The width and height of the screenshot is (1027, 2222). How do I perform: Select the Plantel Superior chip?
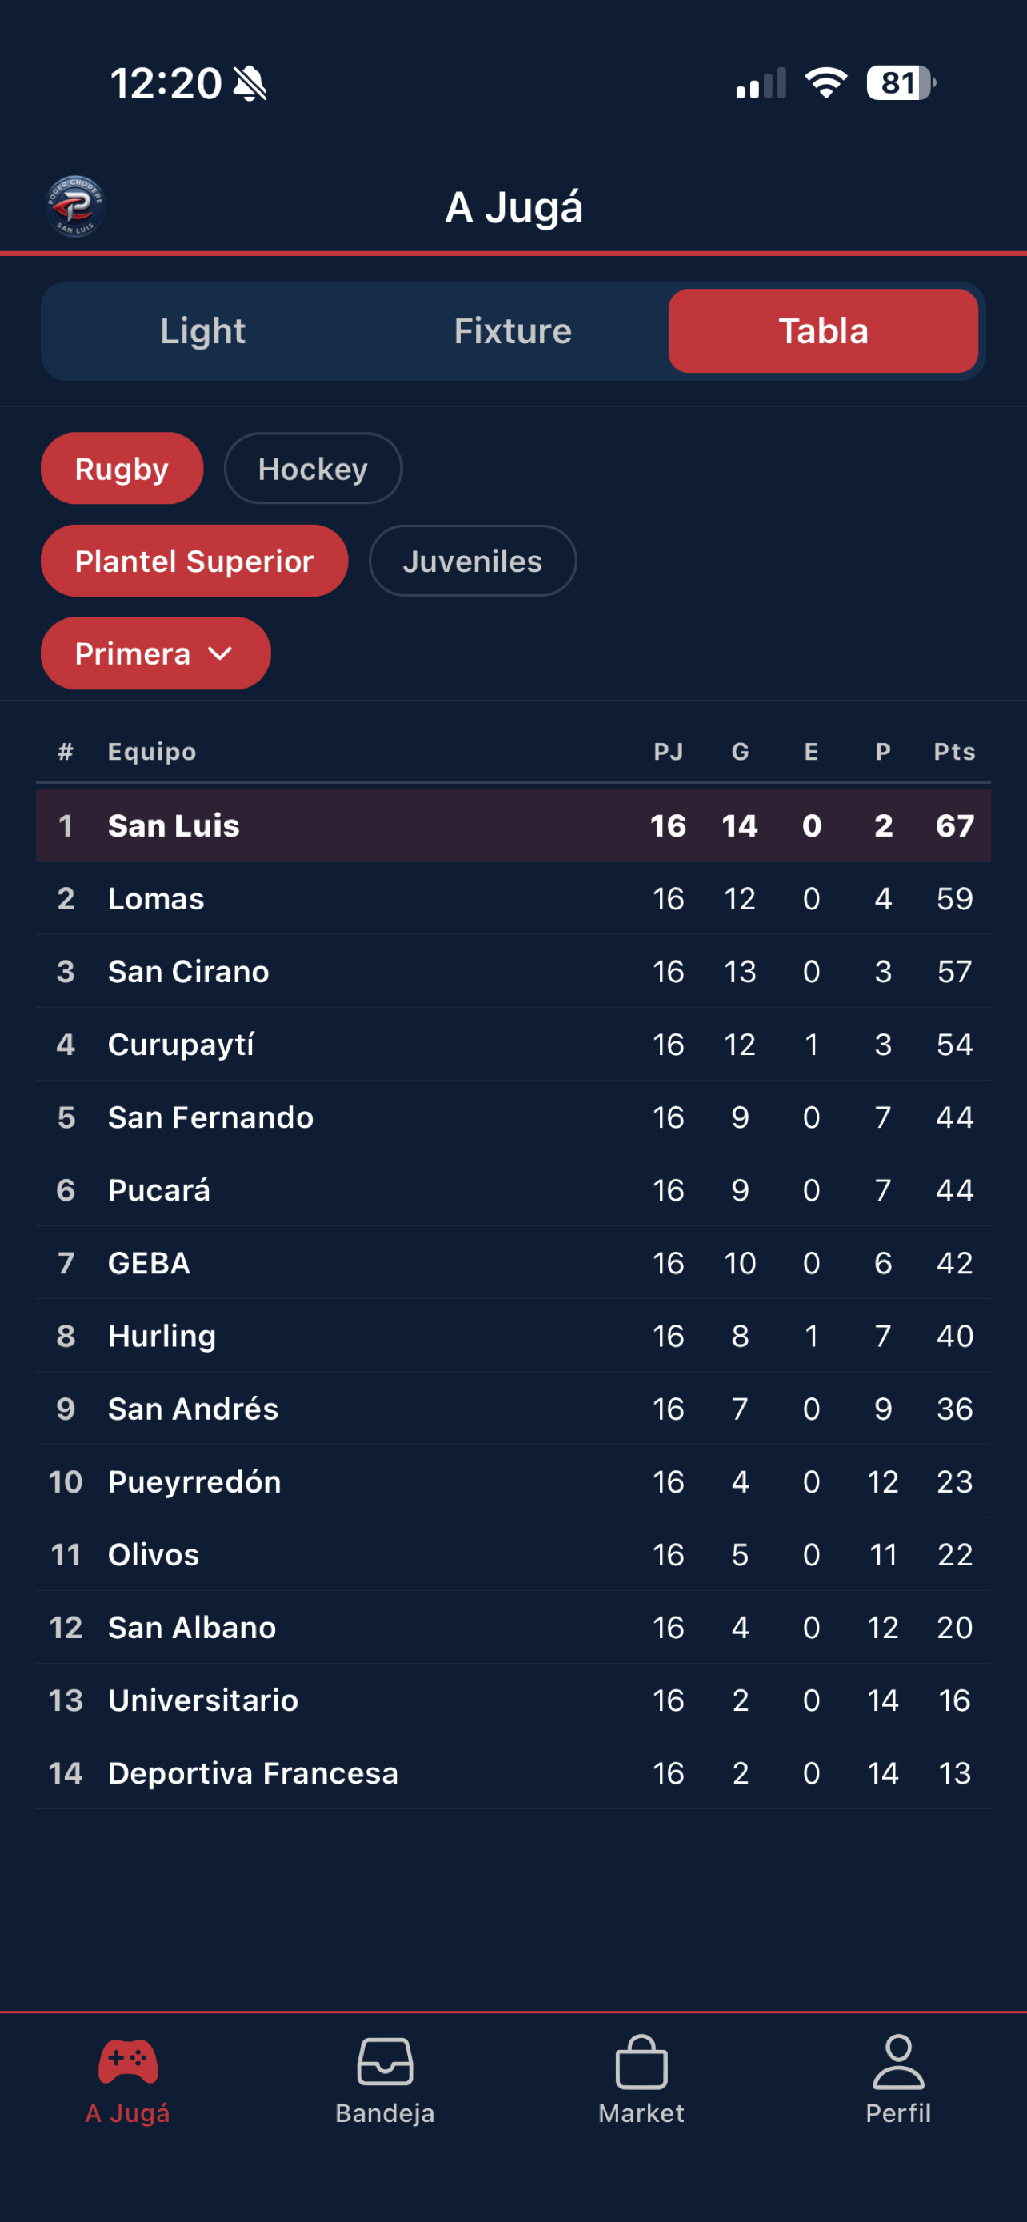click(x=194, y=561)
